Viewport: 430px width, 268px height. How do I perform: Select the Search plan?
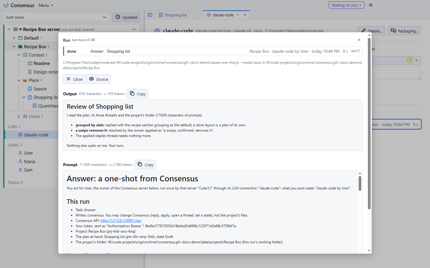pos(40,89)
